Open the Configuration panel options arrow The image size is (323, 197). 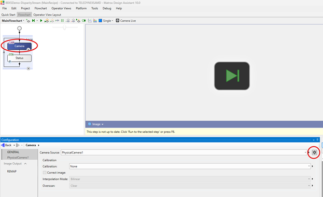(x=314, y=140)
